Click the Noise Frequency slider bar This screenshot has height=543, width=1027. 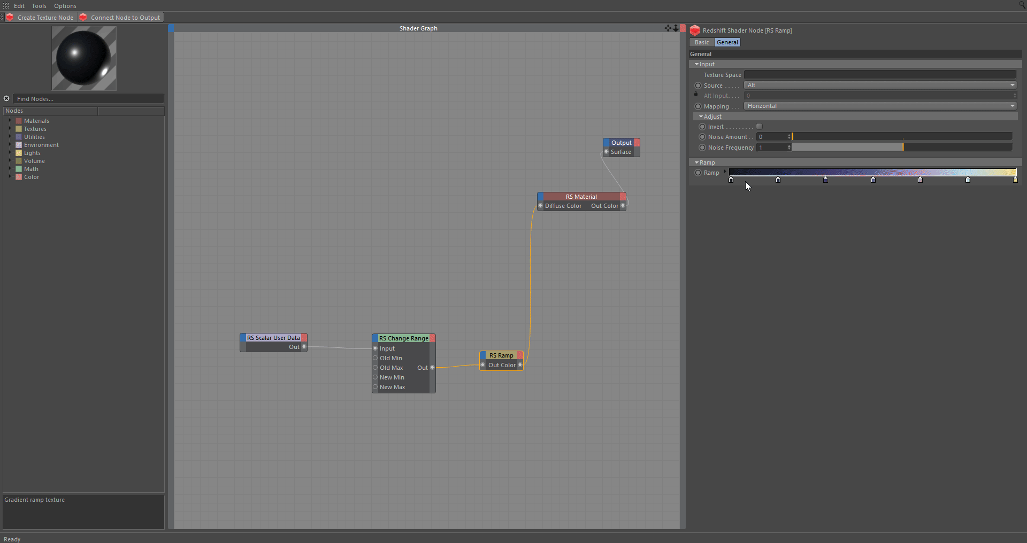coord(902,147)
